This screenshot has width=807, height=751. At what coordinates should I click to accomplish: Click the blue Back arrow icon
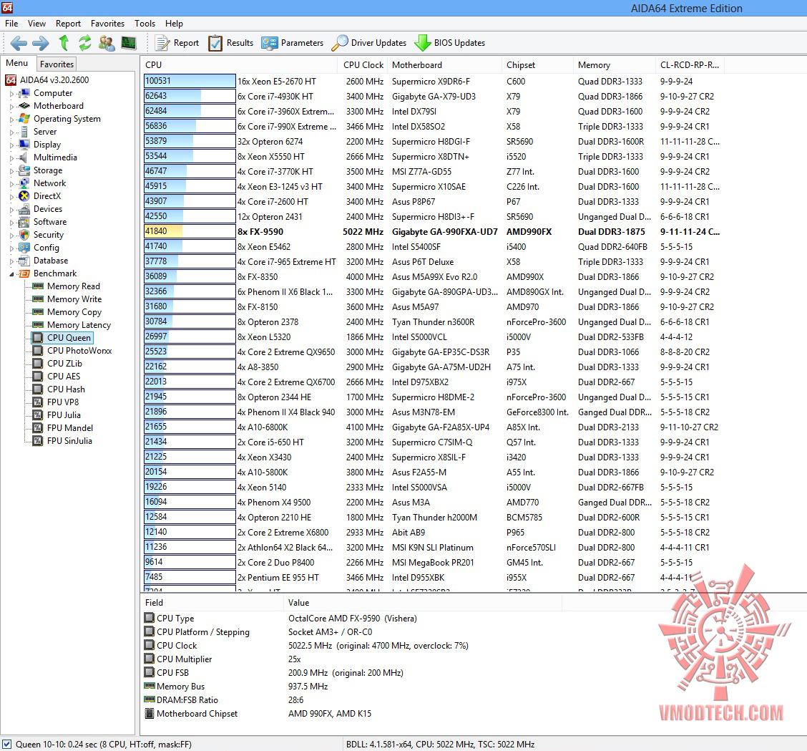[19, 43]
